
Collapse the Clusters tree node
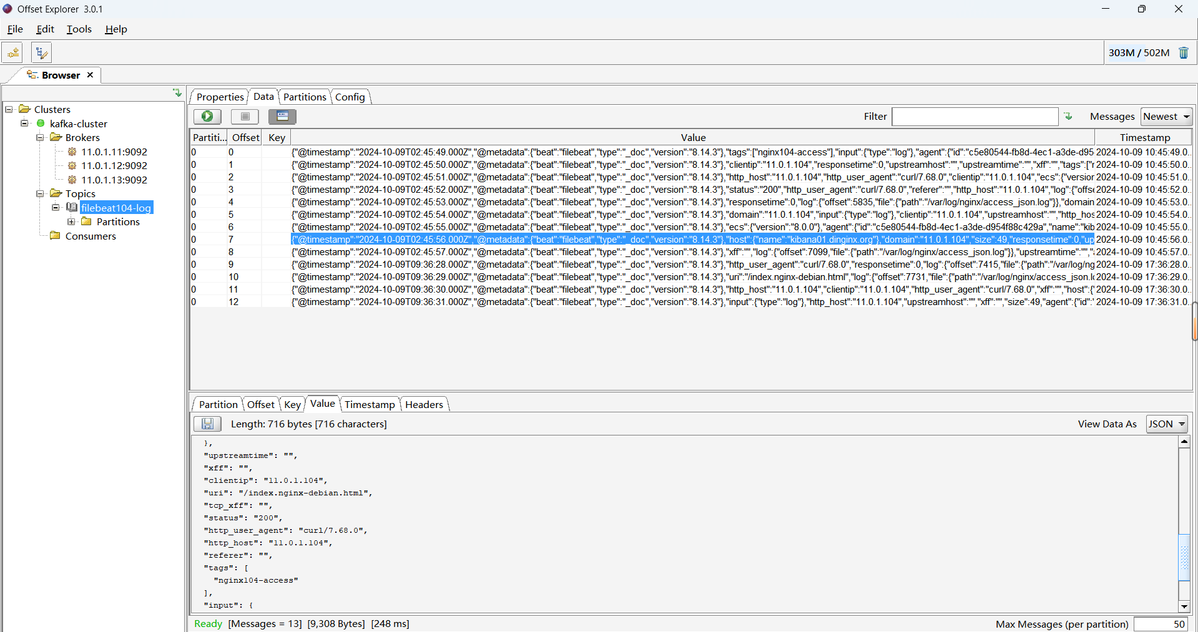point(9,109)
